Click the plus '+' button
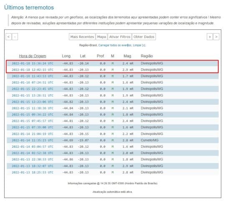The width and height of the screenshot is (225, 201). tap(210, 37)
